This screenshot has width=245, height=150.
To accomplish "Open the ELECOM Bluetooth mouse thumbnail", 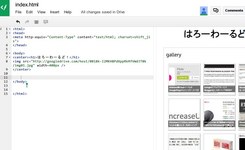I will (219, 114).
